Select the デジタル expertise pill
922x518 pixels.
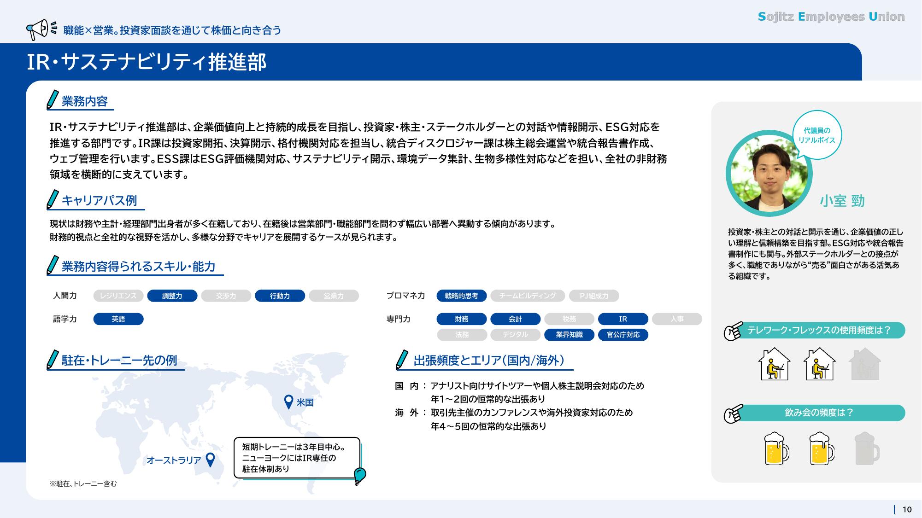click(516, 335)
